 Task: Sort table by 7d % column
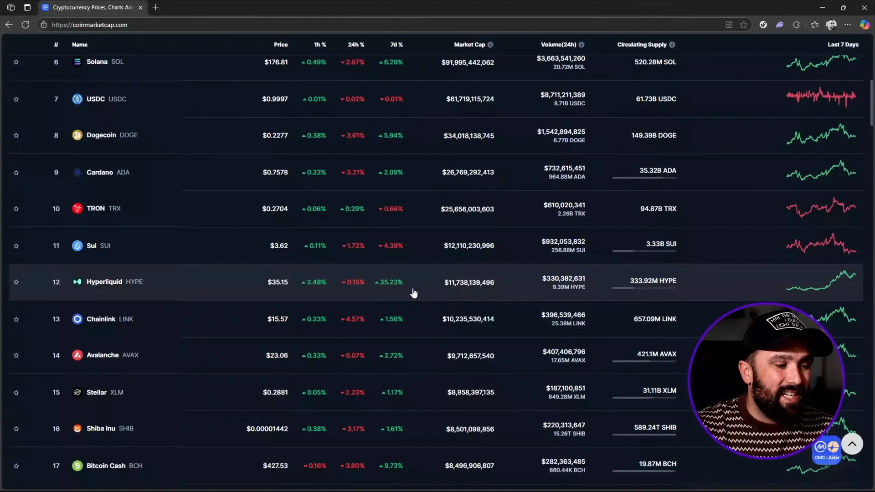click(x=396, y=45)
